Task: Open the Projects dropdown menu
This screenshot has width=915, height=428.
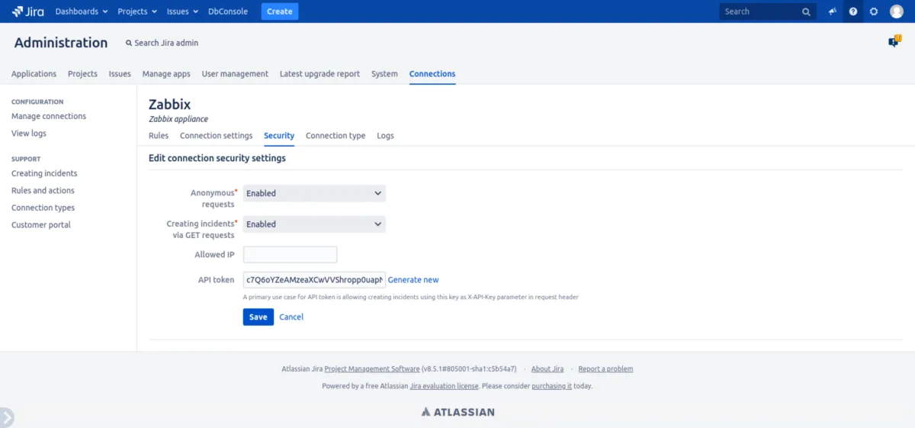Action: (x=137, y=11)
